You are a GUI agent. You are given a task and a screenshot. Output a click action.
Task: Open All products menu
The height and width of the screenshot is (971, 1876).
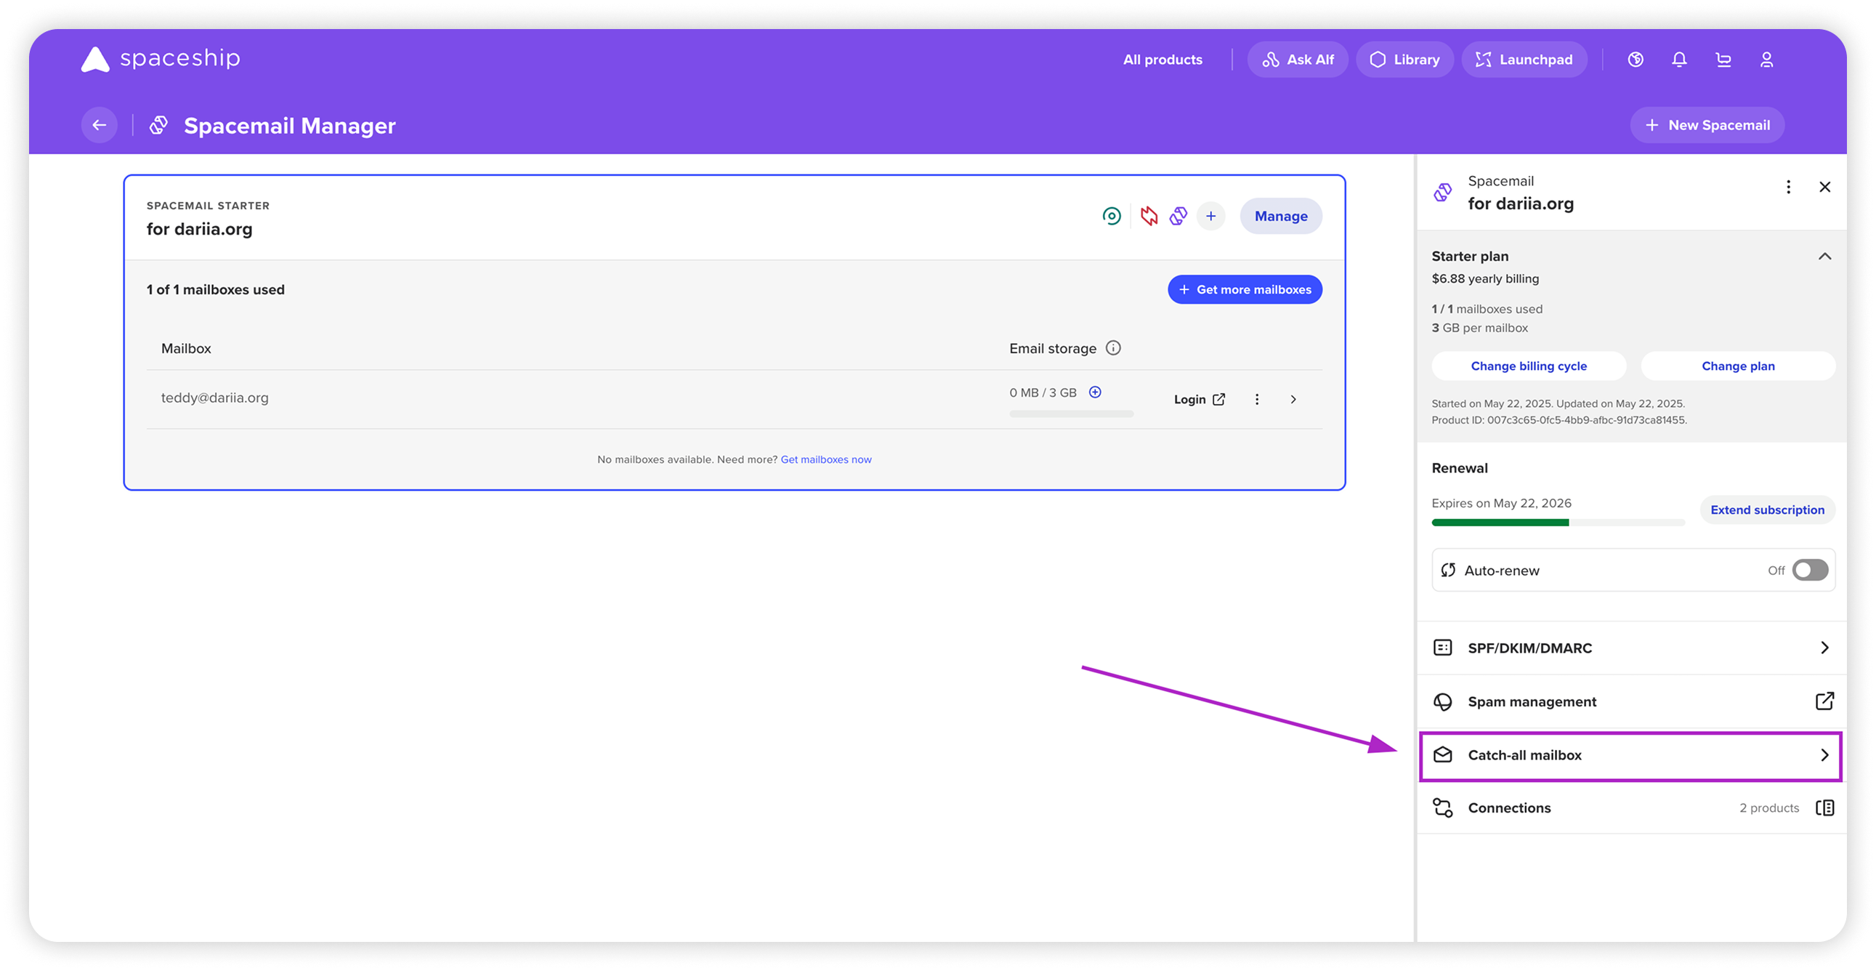1163,60
